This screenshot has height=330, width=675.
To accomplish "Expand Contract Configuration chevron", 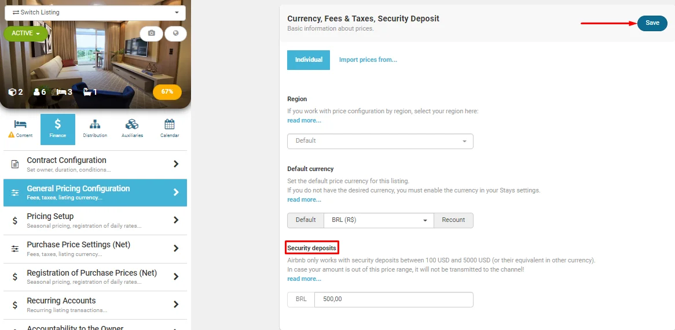I will [175, 164].
